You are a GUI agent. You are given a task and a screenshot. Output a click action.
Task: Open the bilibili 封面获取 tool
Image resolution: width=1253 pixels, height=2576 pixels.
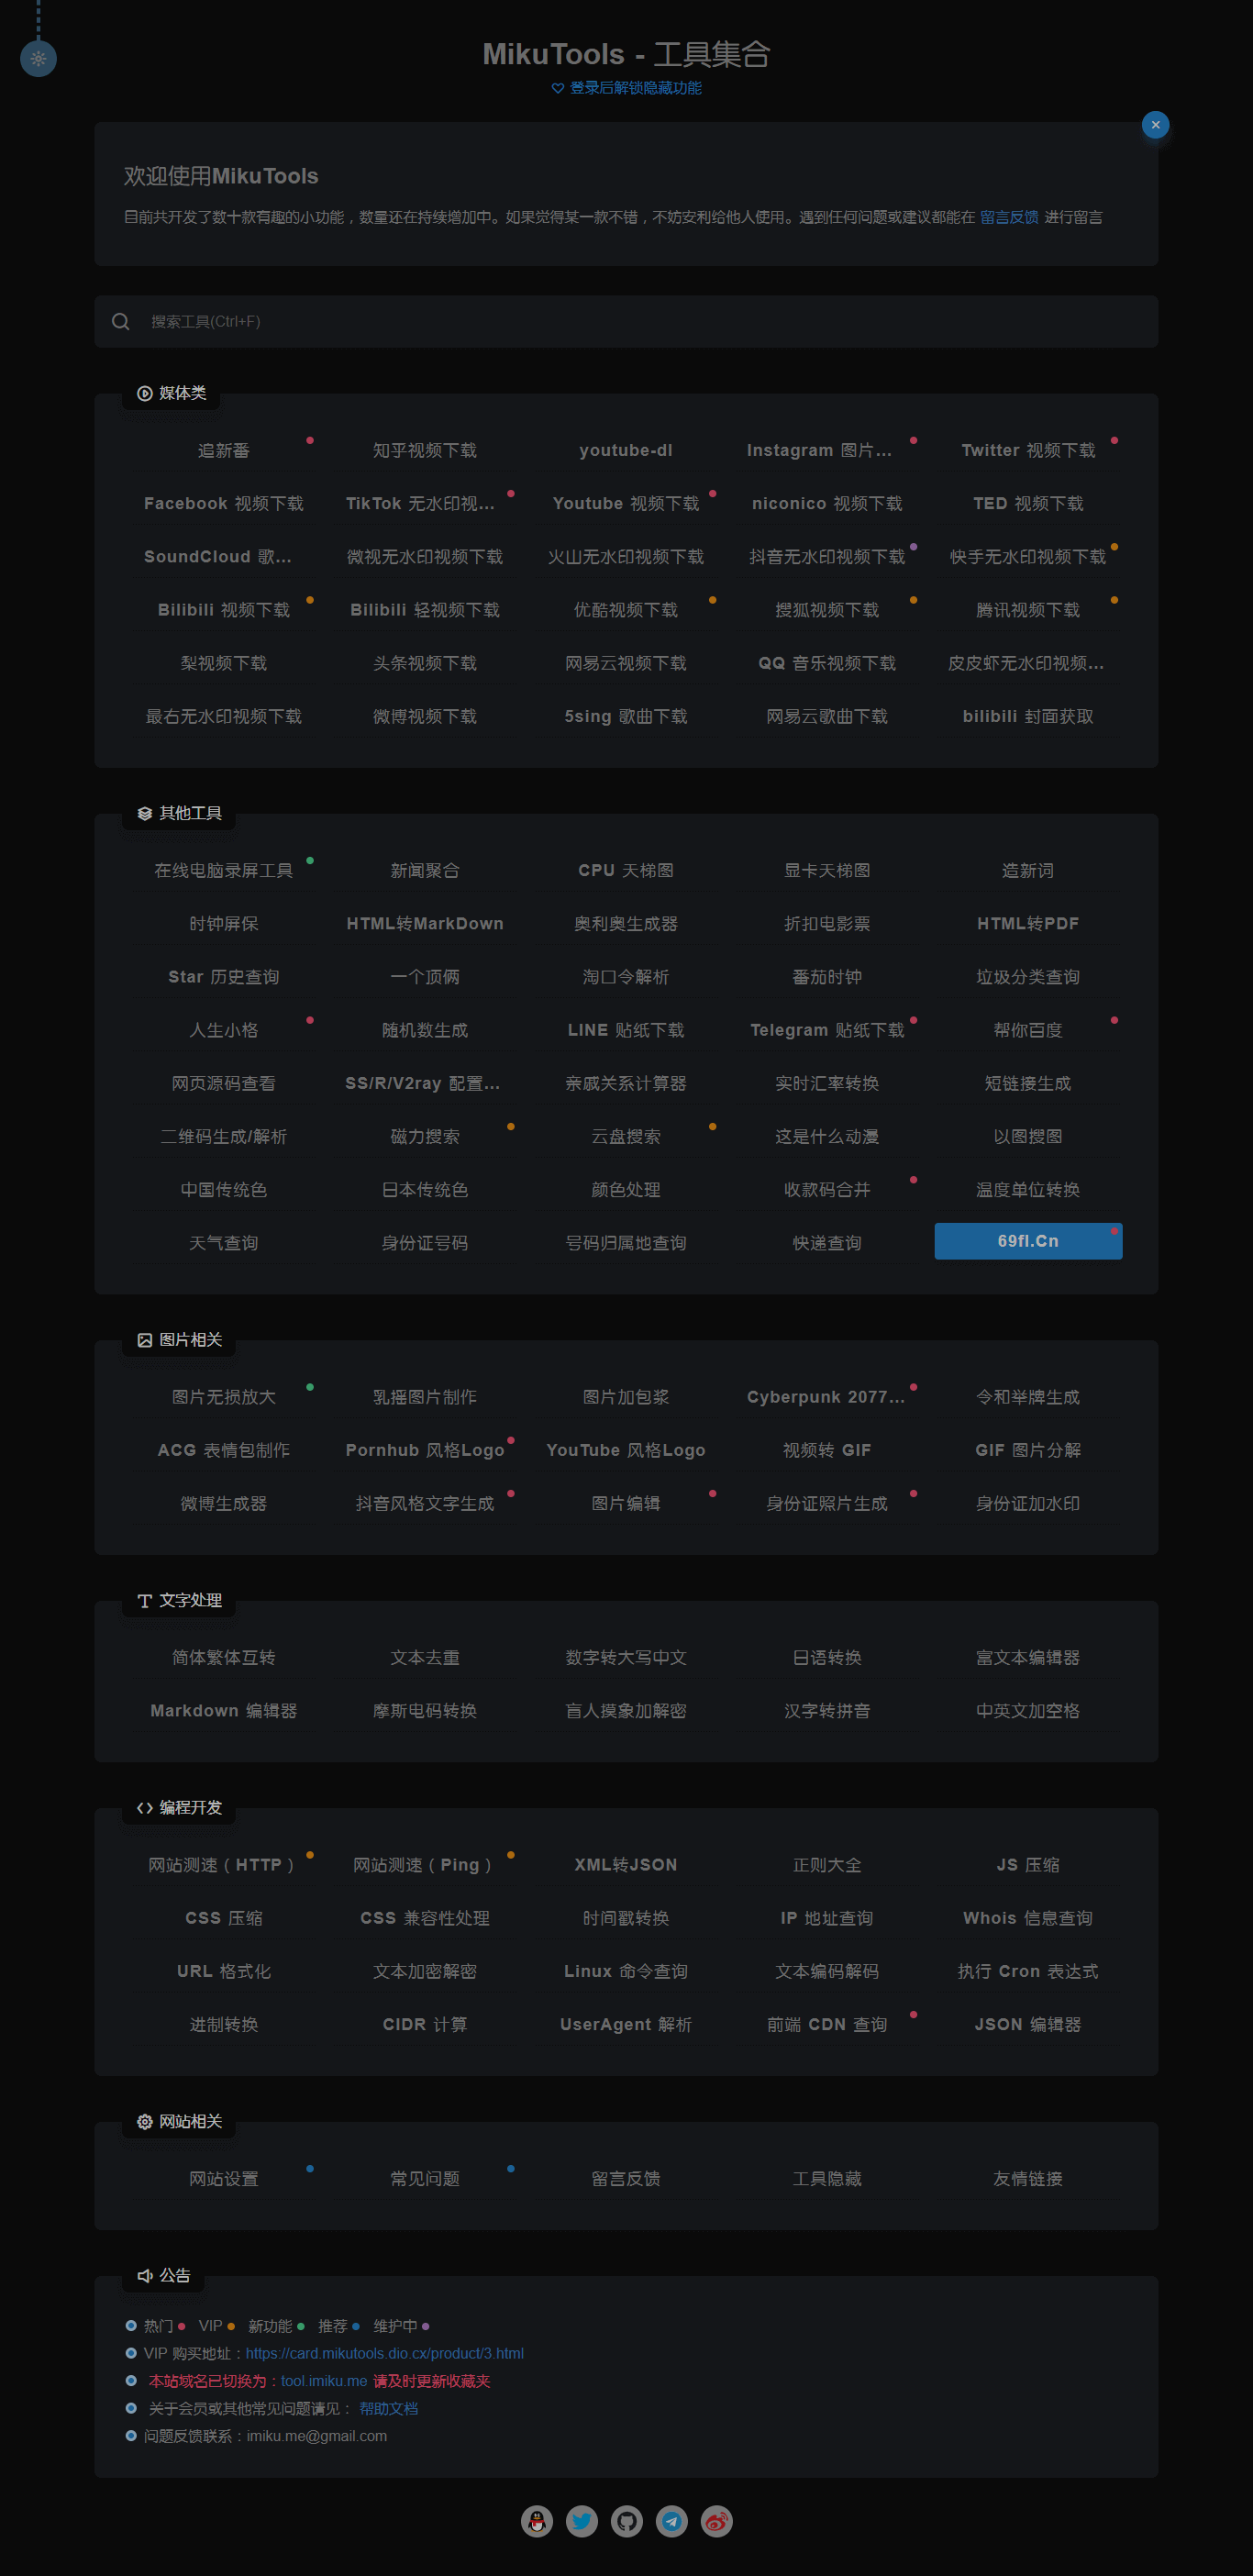coord(1028,717)
